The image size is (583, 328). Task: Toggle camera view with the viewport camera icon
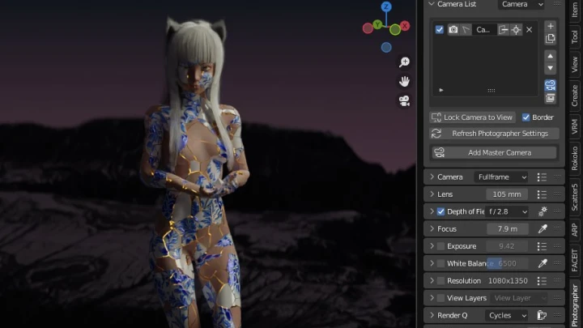click(404, 101)
